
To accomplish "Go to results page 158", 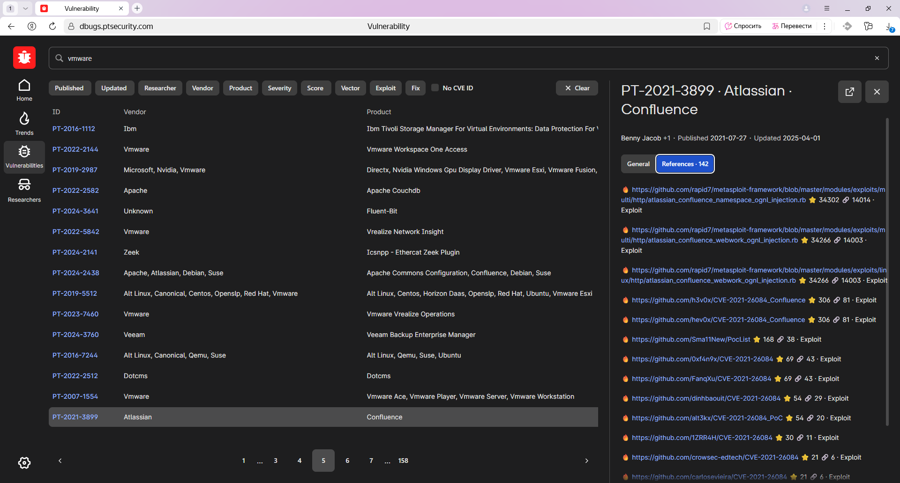I will [403, 461].
